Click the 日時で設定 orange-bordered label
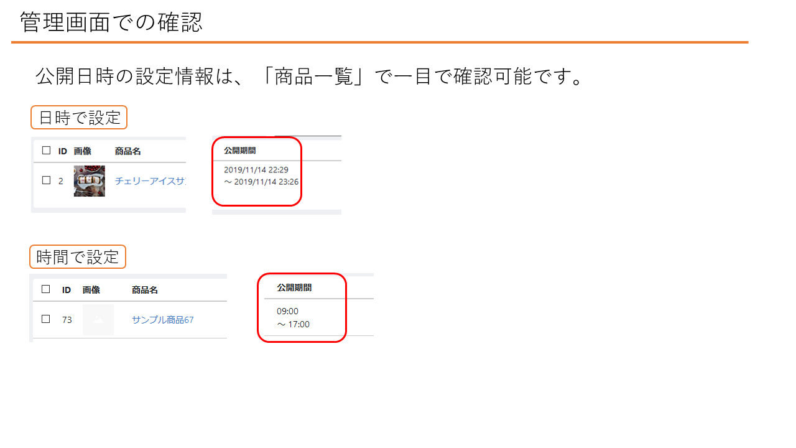 click(79, 118)
